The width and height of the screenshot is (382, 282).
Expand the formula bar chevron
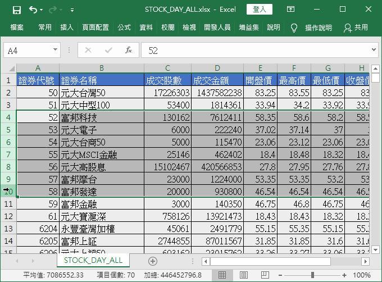pos(374,49)
